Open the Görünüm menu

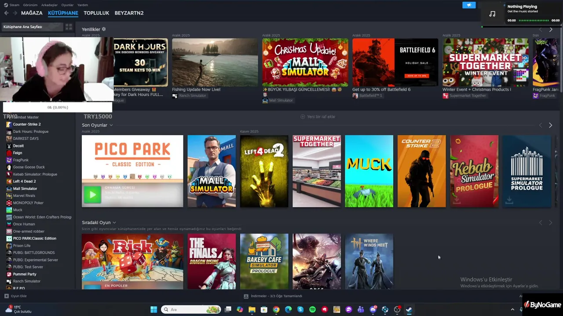pos(30,5)
